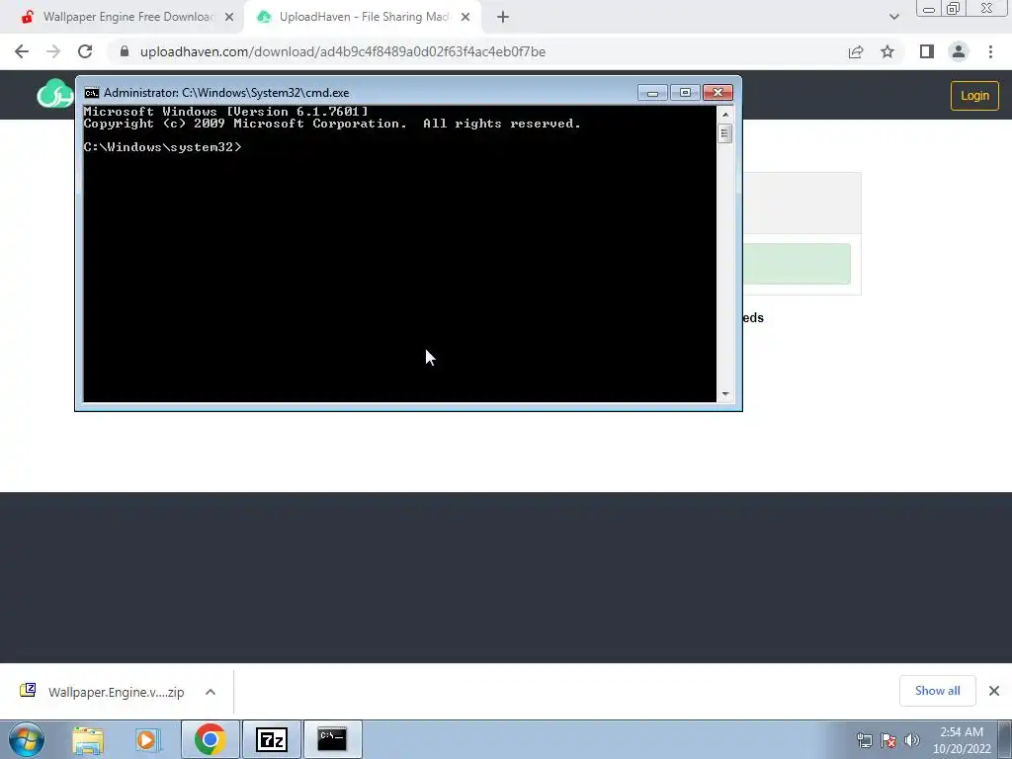The height and width of the screenshot is (759, 1012).
Task: Expand the tab search chevron
Action: 893,18
